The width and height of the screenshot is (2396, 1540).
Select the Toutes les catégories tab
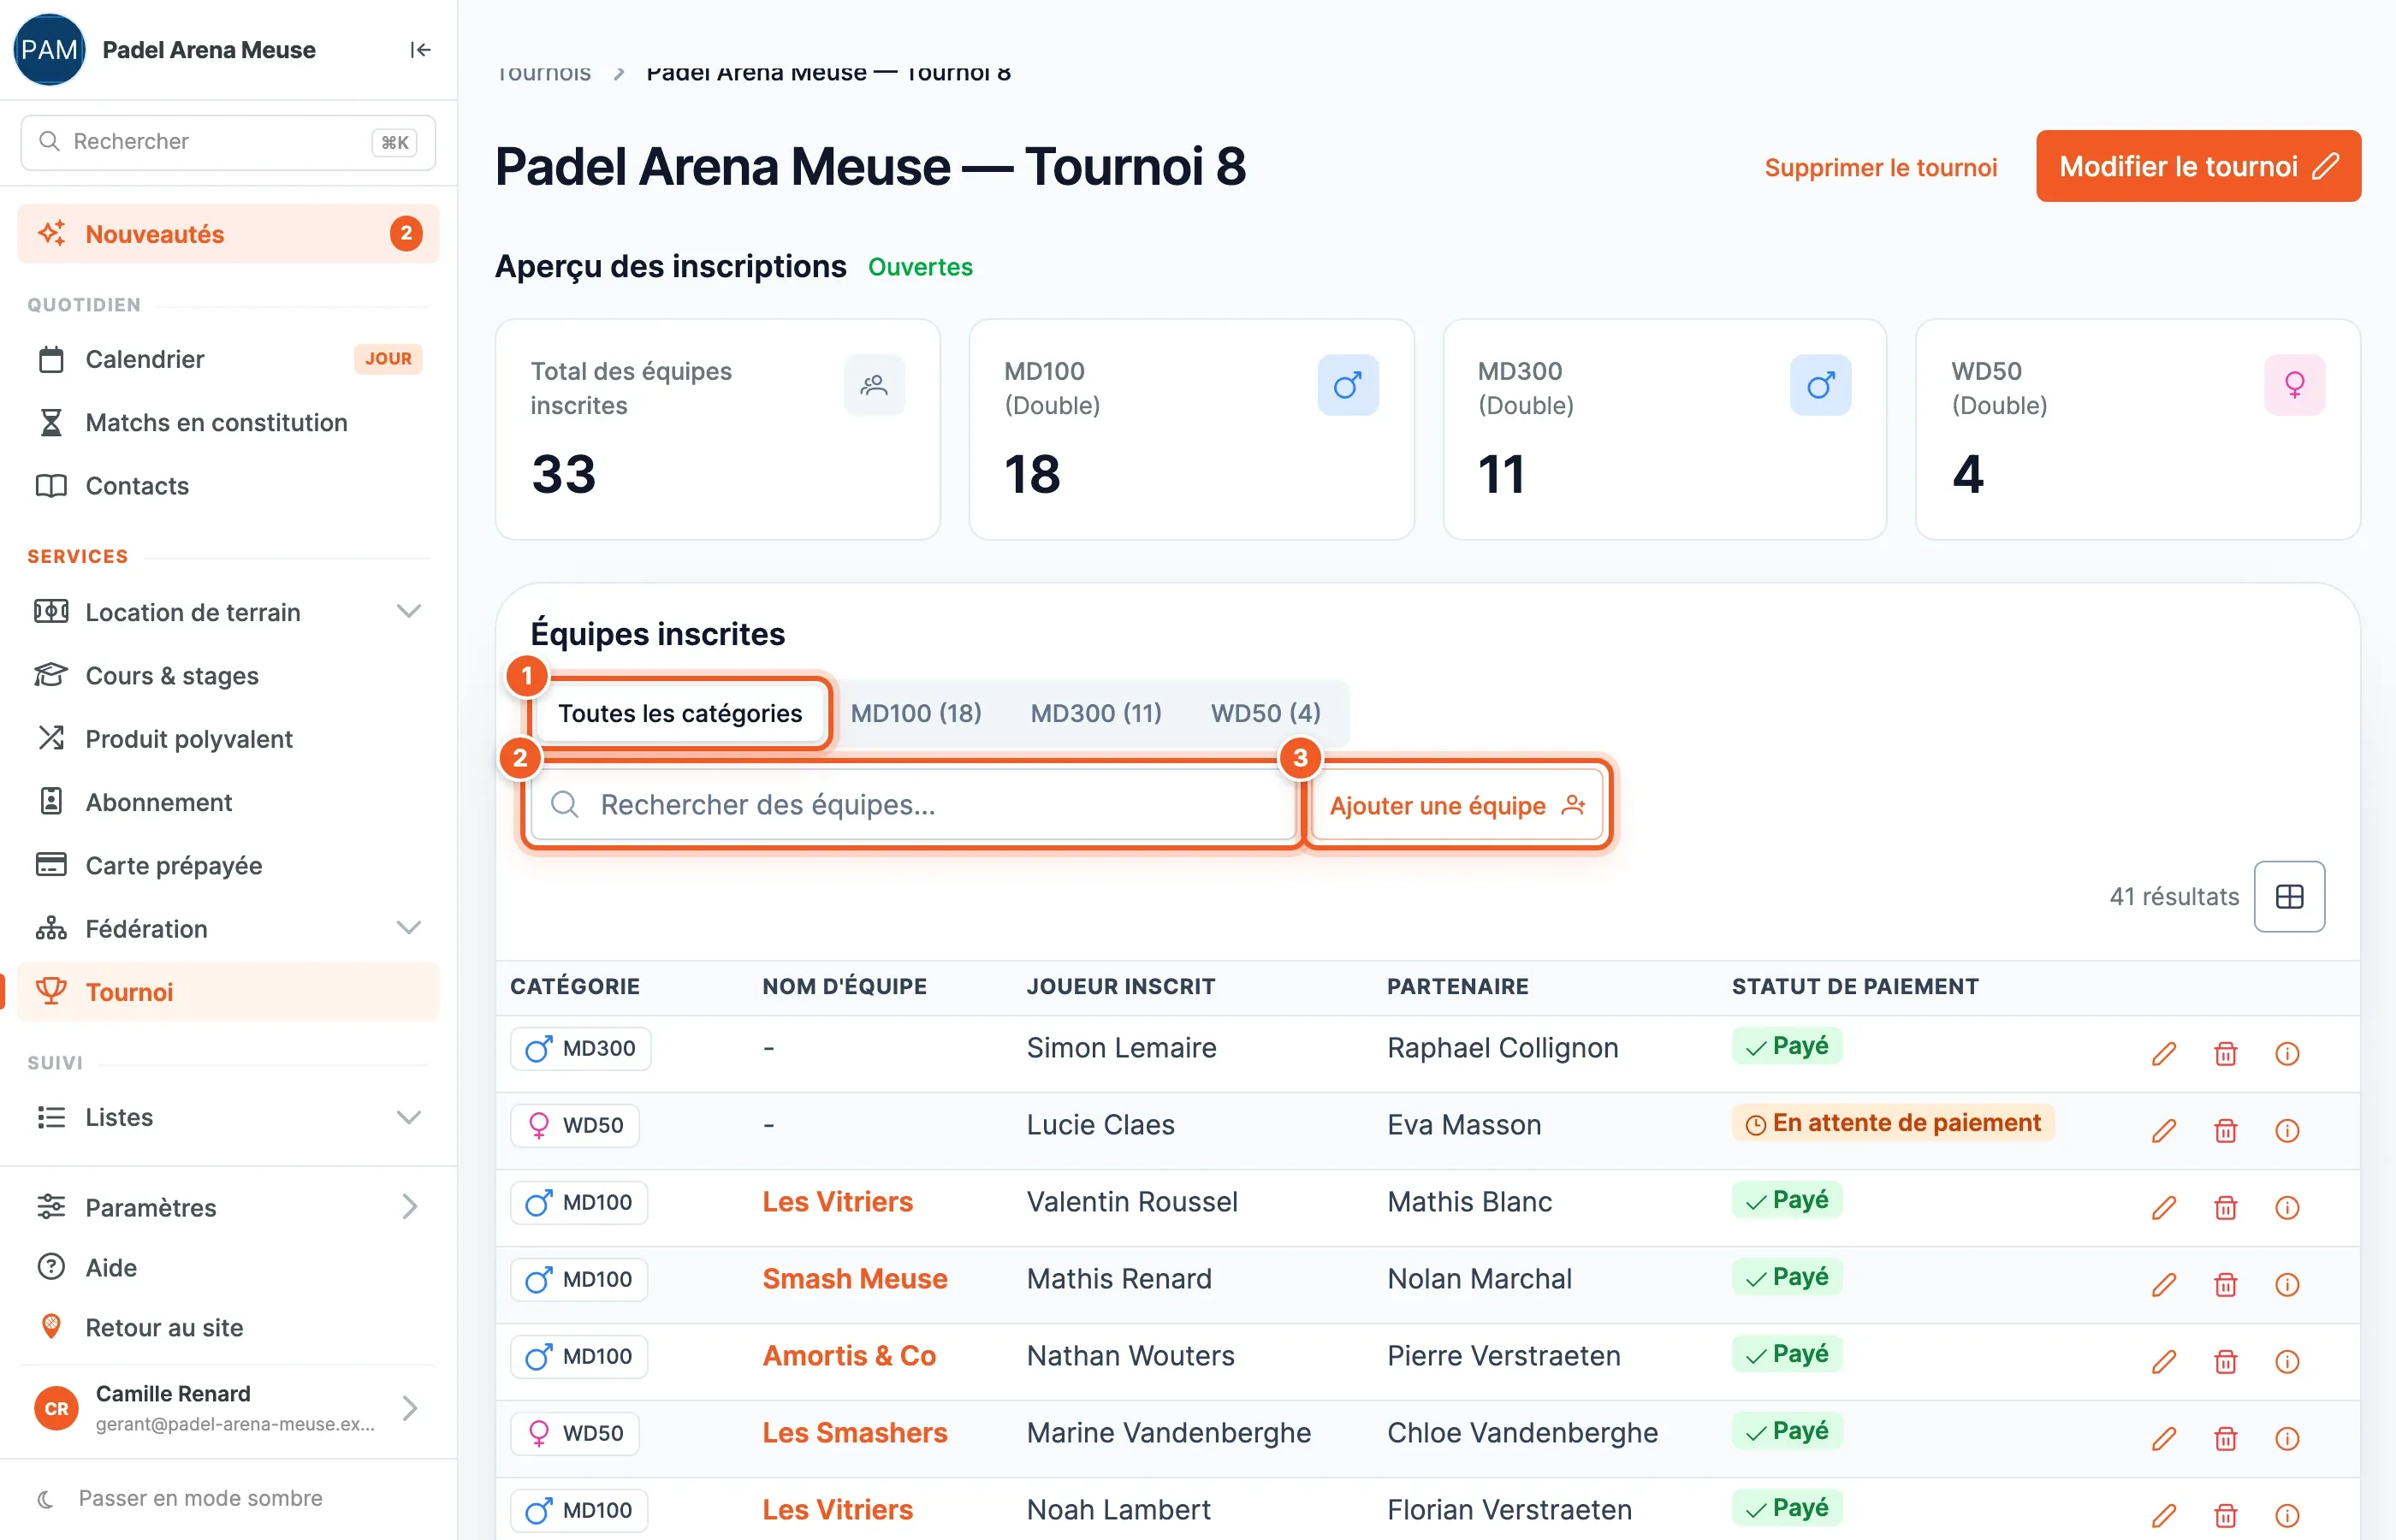pos(680,713)
